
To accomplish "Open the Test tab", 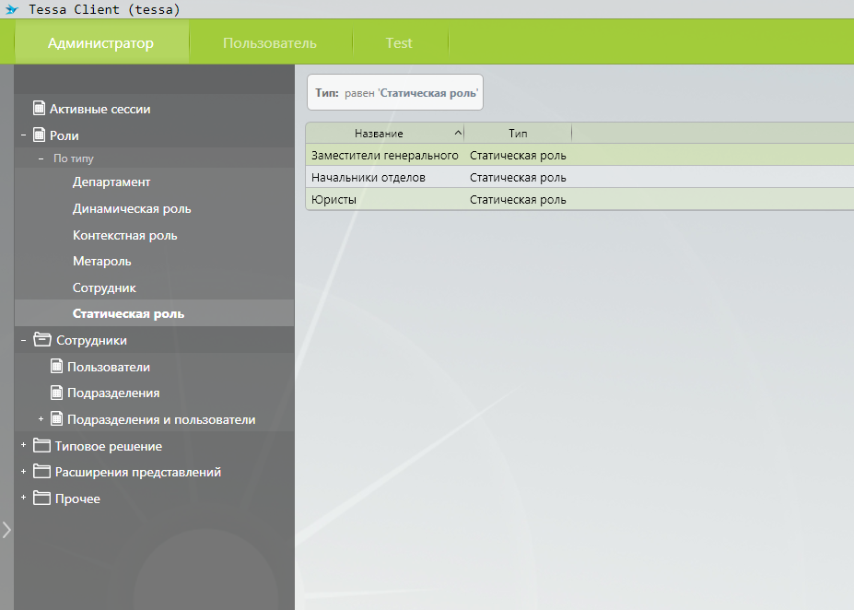I will pos(399,43).
